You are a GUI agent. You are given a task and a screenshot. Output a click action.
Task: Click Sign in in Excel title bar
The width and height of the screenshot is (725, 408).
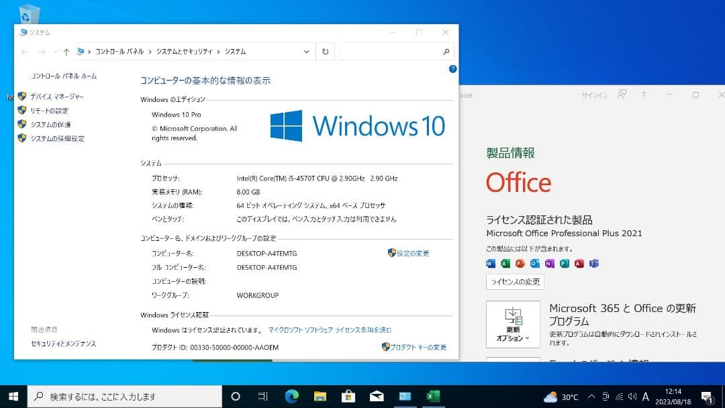point(594,95)
